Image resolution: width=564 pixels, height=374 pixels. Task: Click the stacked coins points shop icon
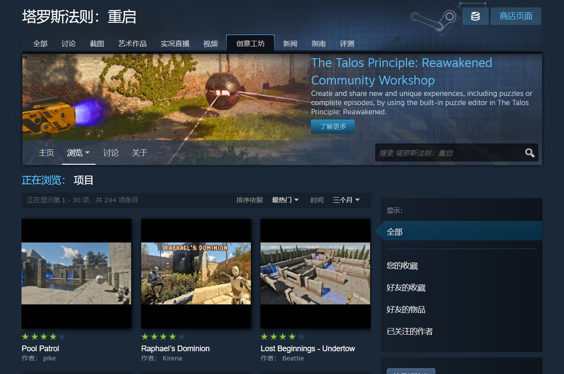click(x=475, y=16)
